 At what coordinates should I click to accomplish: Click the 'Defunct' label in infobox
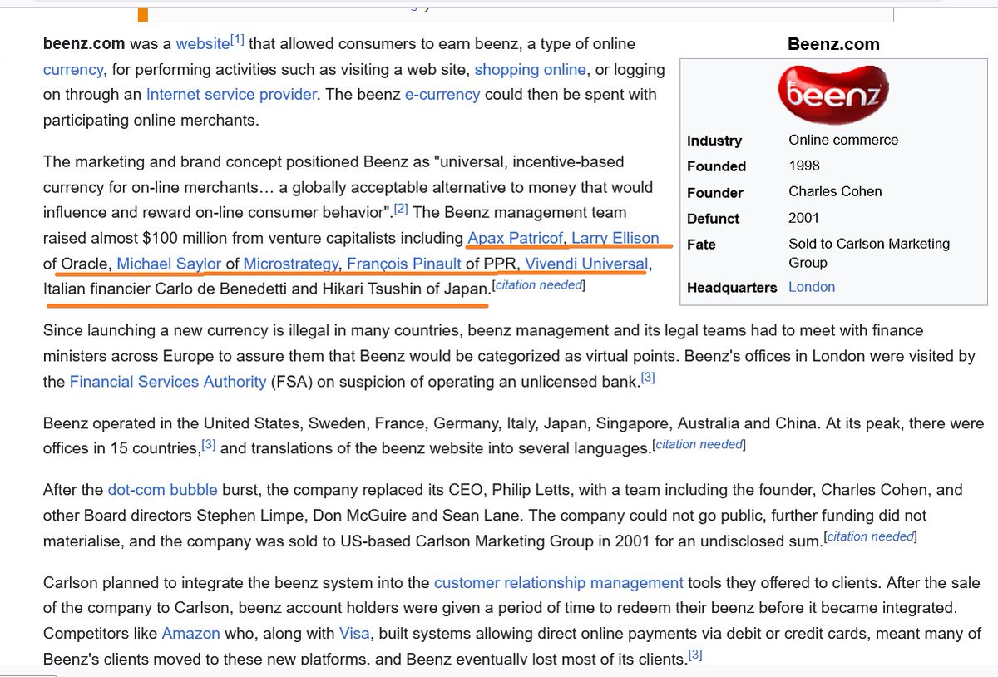713,219
